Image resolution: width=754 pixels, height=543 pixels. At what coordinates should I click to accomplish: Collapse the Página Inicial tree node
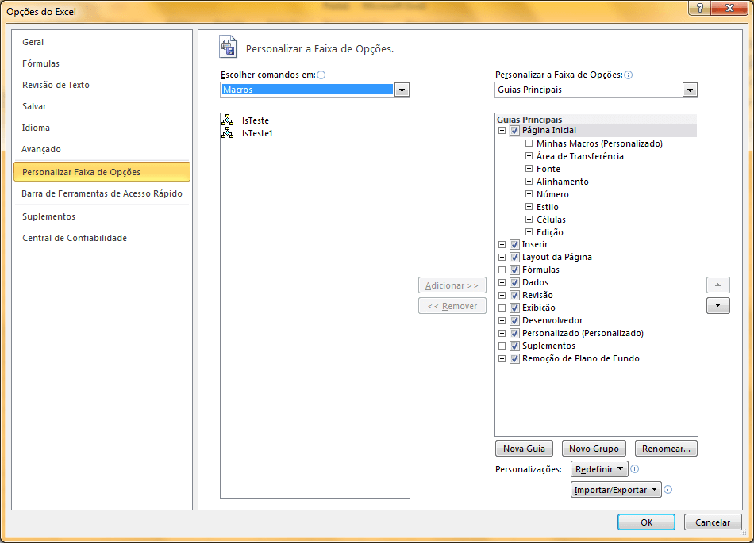coord(502,130)
